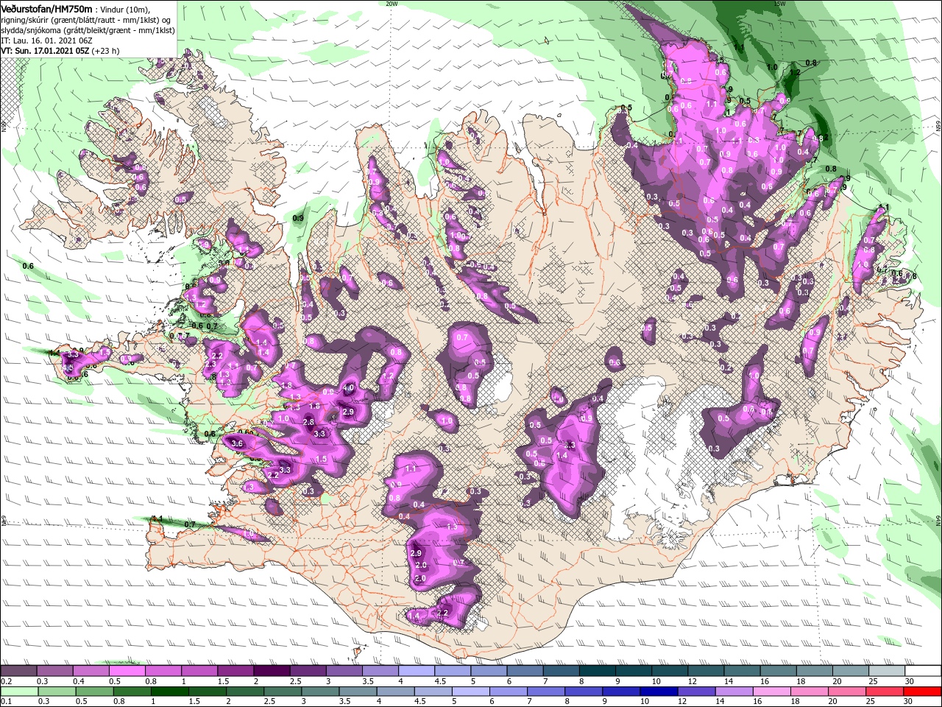
Task: Select upper scale swatch starting at 14
Action: [741, 671]
